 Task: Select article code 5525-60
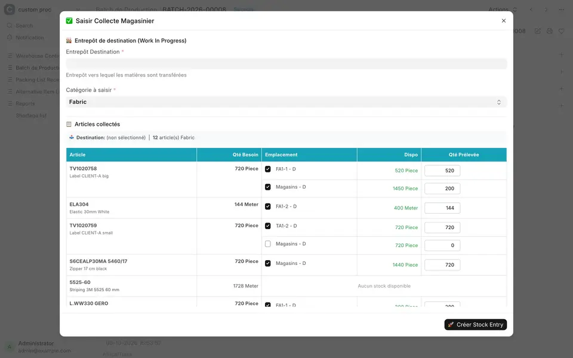click(x=80, y=282)
